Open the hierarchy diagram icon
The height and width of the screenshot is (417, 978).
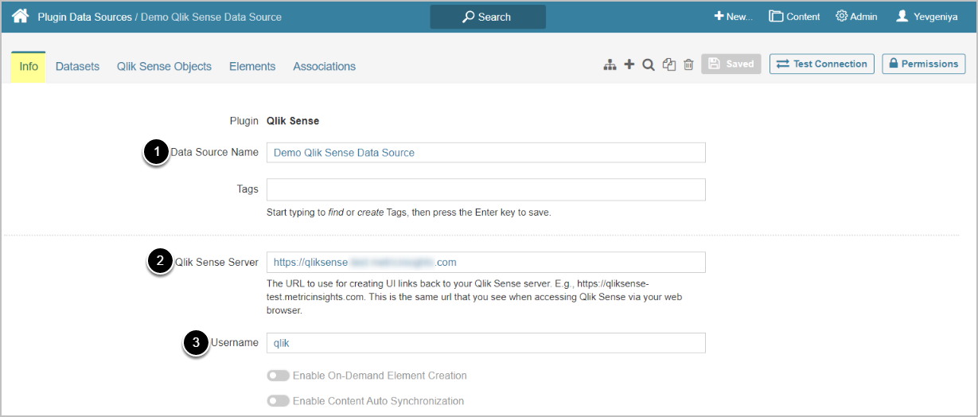[610, 64]
